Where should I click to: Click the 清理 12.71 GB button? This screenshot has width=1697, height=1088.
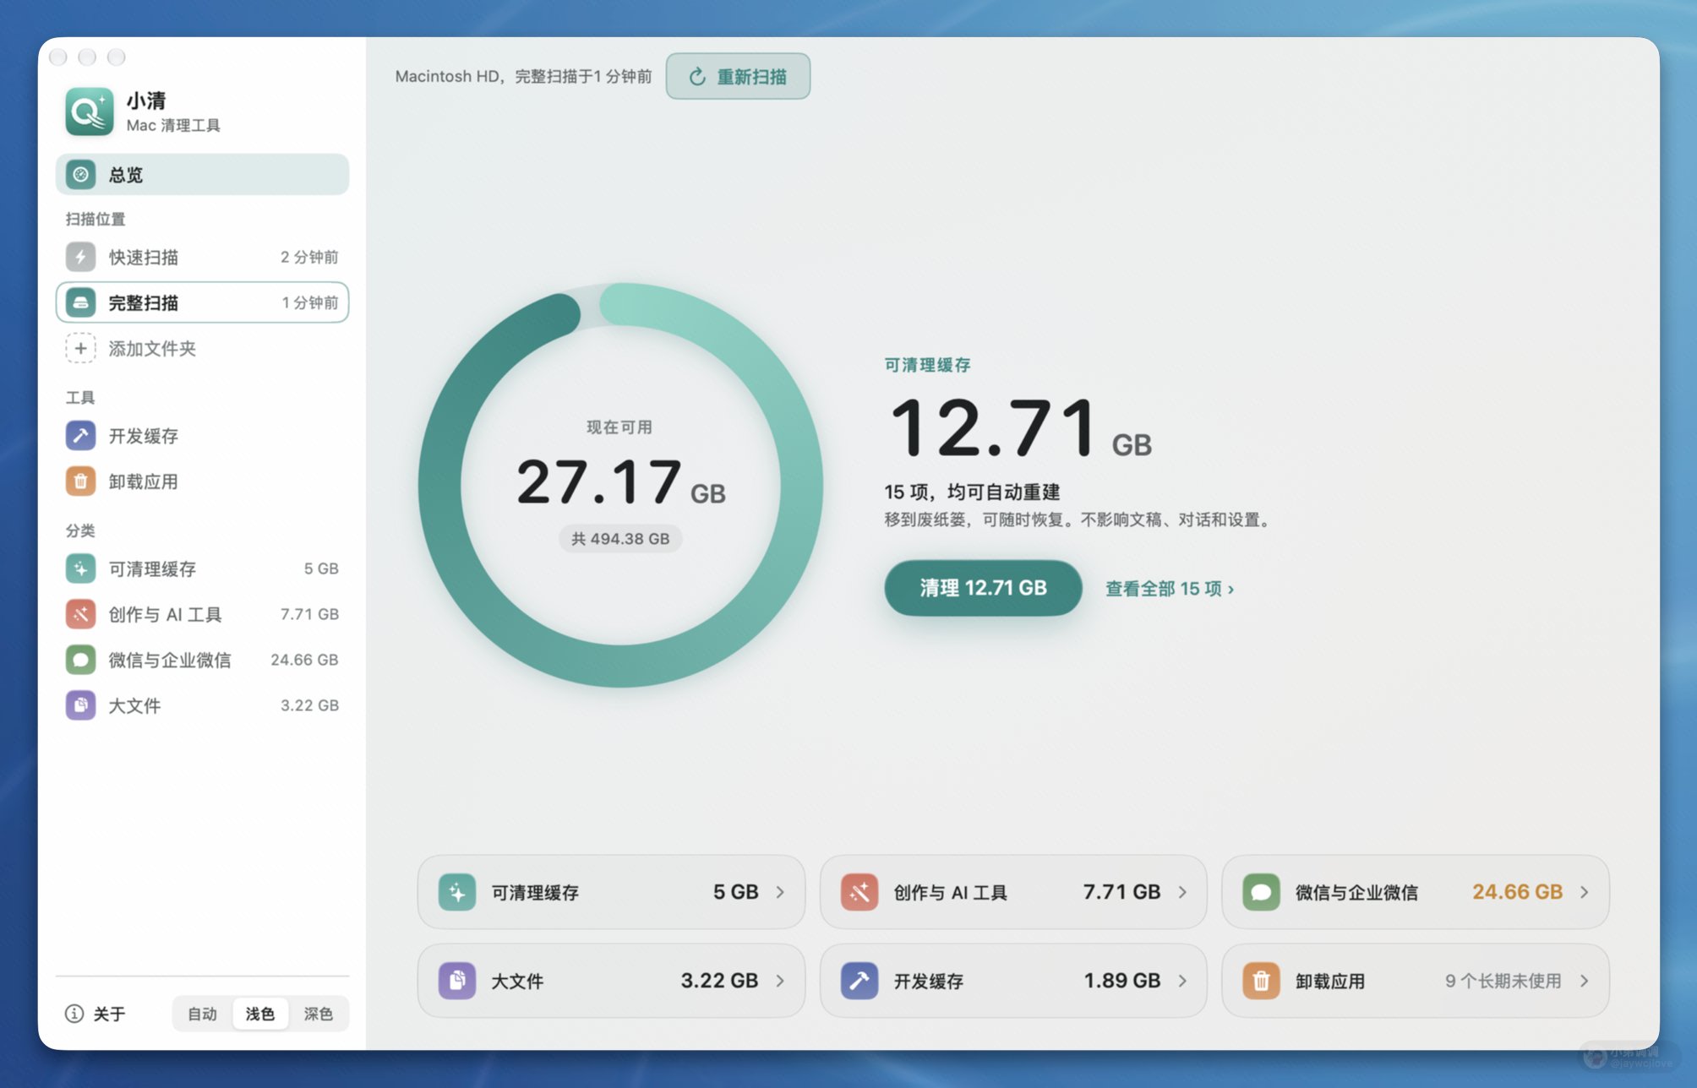[983, 588]
